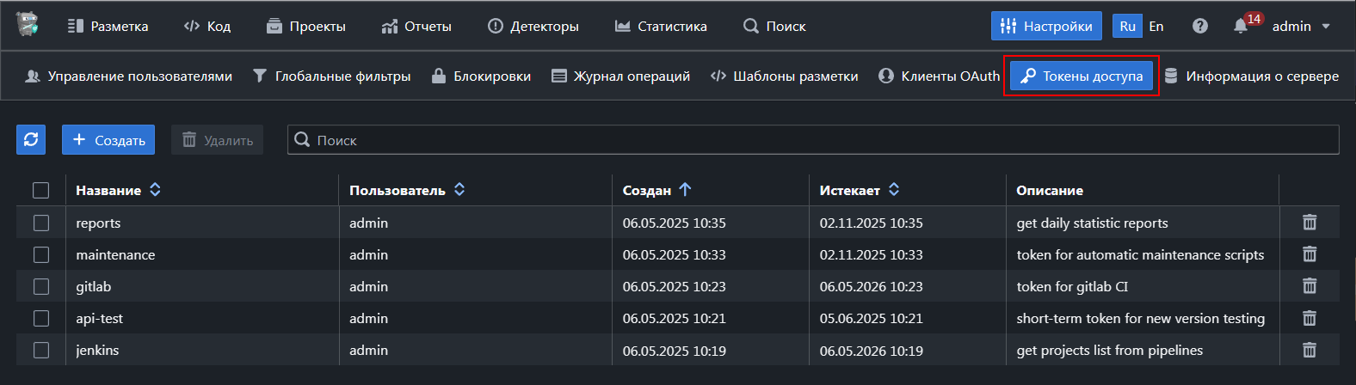This screenshot has height=385, width=1356.
Task: Click trash icon for api-test token
Action: coord(1309,318)
